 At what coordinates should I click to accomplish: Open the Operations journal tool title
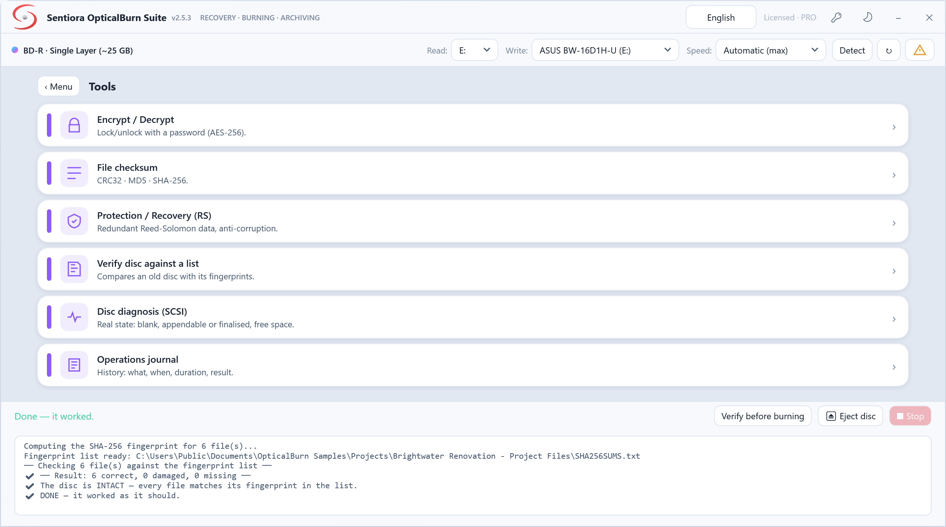click(x=137, y=359)
